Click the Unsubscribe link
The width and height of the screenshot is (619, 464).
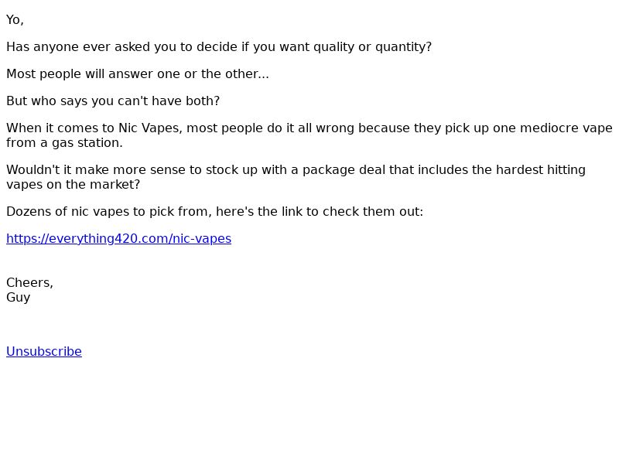[44, 352]
